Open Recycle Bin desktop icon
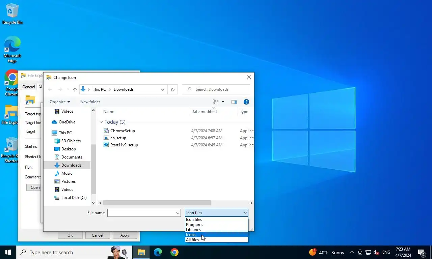This screenshot has height=259, width=432. [x=12, y=14]
